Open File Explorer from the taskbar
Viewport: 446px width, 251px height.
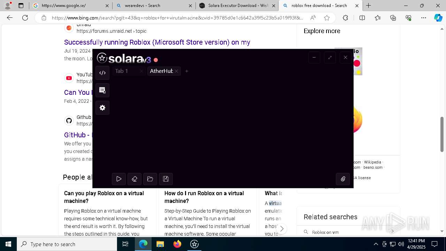point(160,244)
